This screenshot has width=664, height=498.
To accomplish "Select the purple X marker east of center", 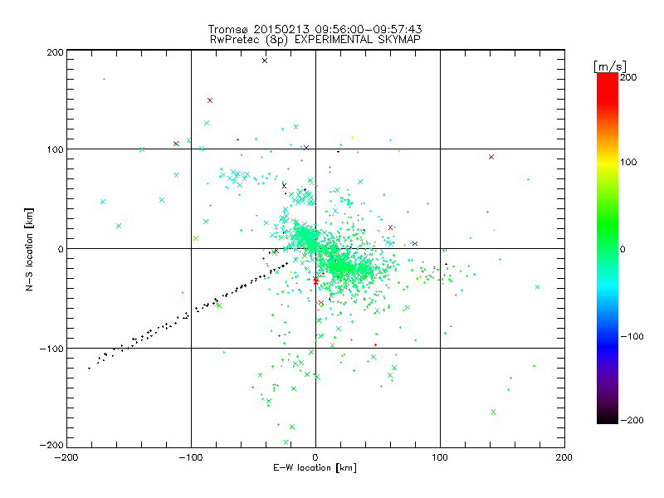I will tap(415, 243).
